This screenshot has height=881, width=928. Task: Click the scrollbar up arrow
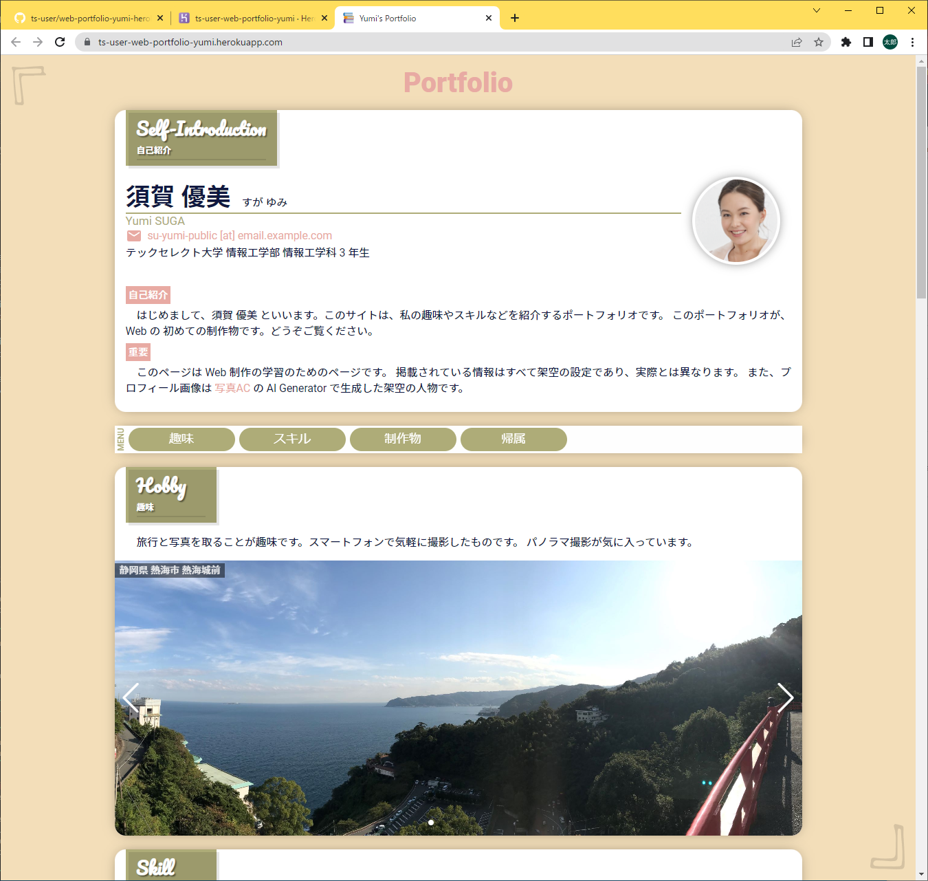coord(921,61)
